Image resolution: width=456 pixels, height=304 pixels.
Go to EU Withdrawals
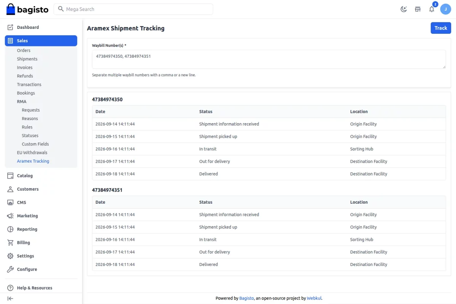32,153
